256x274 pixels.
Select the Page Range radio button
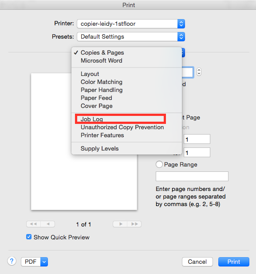pos(159,164)
